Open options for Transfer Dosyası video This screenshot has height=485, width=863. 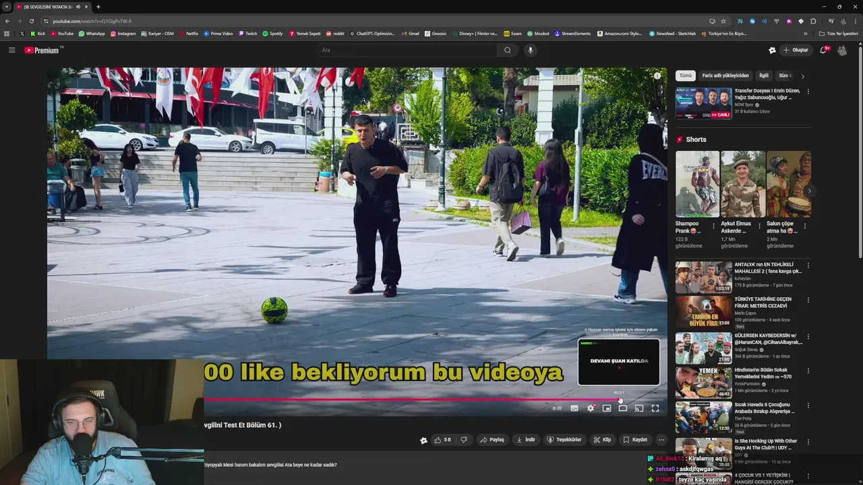pyautogui.click(x=808, y=92)
